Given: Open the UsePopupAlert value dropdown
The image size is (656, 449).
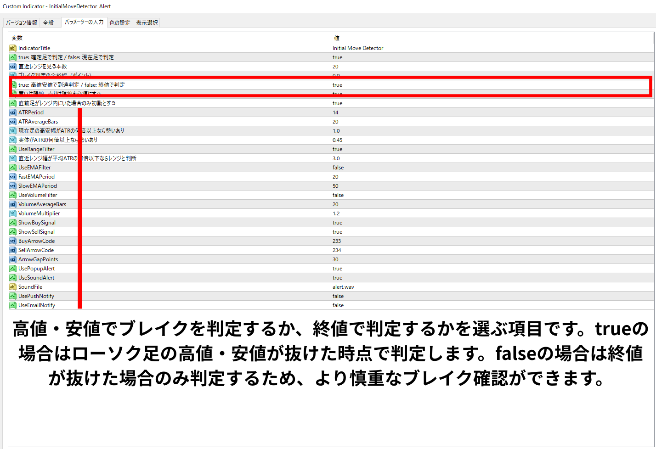Looking at the screenshot, I should pyautogui.click(x=338, y=269).
